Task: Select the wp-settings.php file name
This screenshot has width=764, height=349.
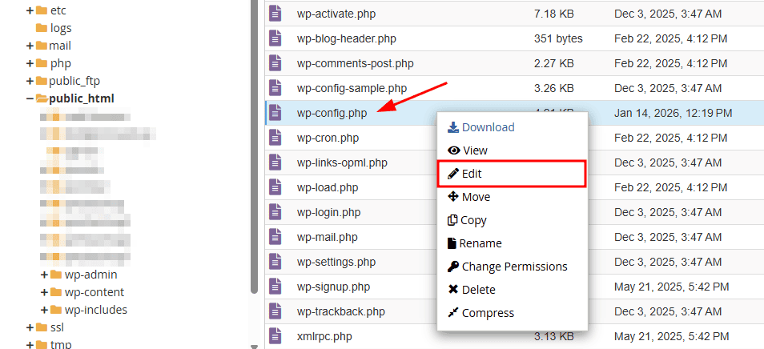Action: (x=336, y=262)
